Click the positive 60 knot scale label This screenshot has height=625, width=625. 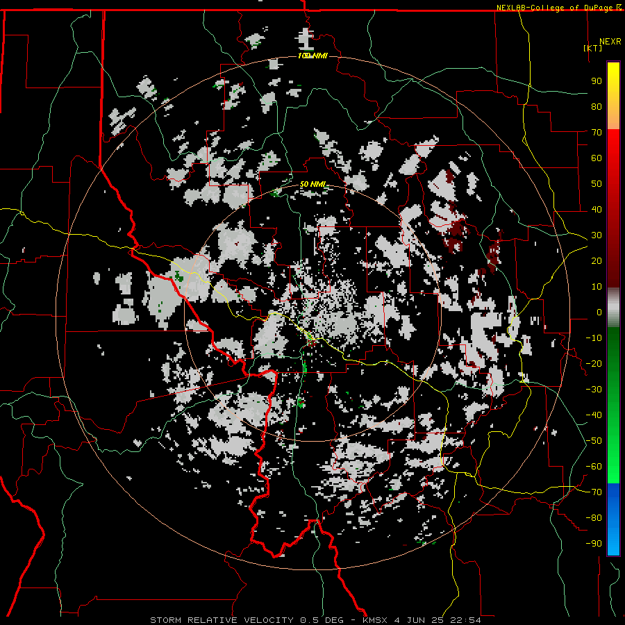[x=597, y=158]
